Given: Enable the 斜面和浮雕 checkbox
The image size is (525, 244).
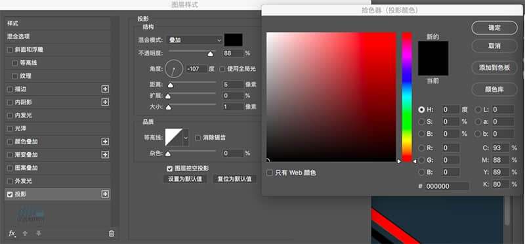Looking at the screenshot, I should coord(10,50).
